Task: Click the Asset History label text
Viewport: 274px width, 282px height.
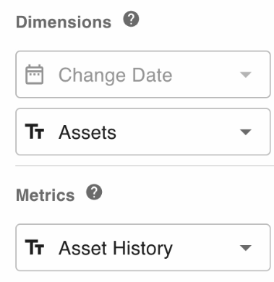Action: (x=116, y=249)
